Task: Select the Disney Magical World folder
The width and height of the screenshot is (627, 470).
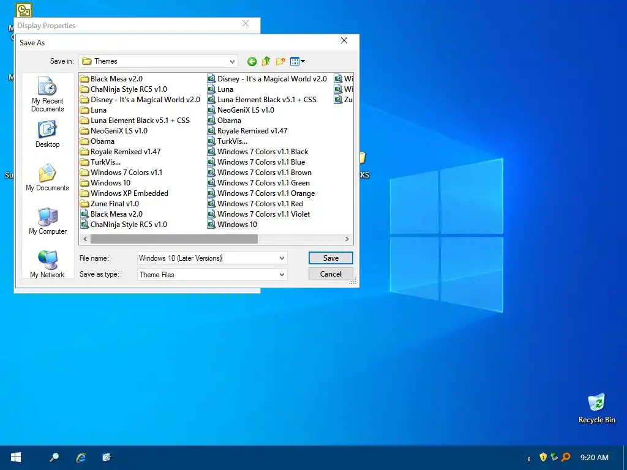Action: click(140, 100)
